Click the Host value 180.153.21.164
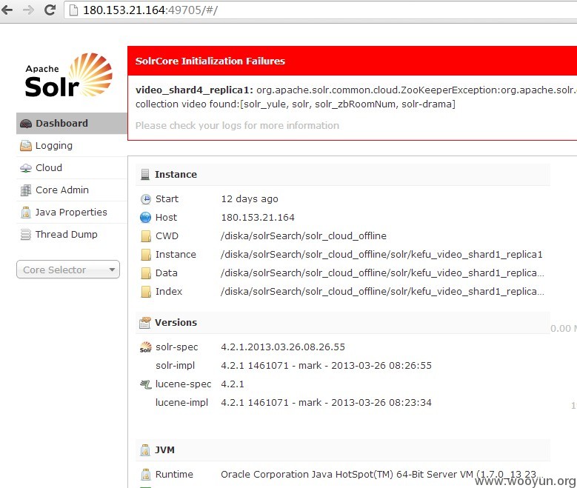The image size is (577, 488). tap(258, 218)
